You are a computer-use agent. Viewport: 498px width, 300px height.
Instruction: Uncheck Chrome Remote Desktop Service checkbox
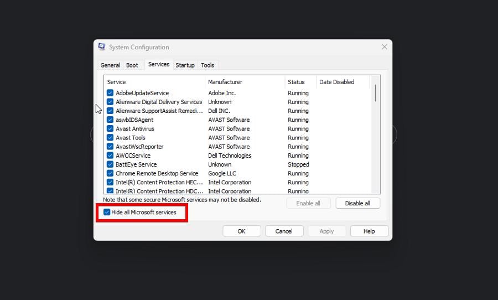point(110,173)
